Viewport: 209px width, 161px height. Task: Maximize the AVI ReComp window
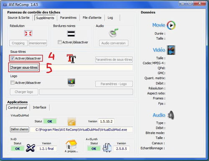[190, 3]
